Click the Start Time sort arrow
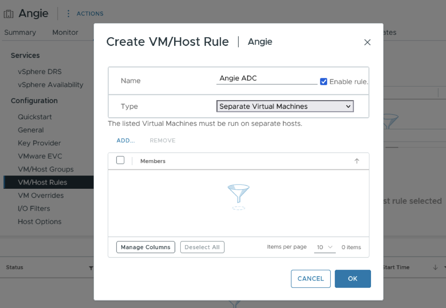 (435, 267)
